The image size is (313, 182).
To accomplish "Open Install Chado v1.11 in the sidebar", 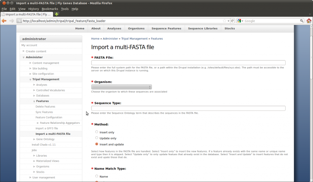I will pyautogui.click(x=44, y=145).
